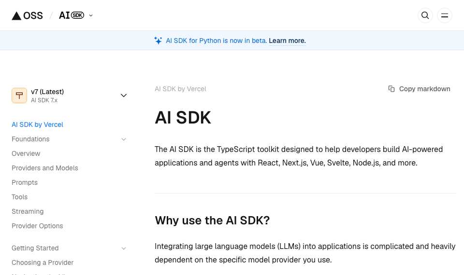This screenshot has height=275, width=464.
Task: Open the Provider Options page
Action: coord(37,226)
